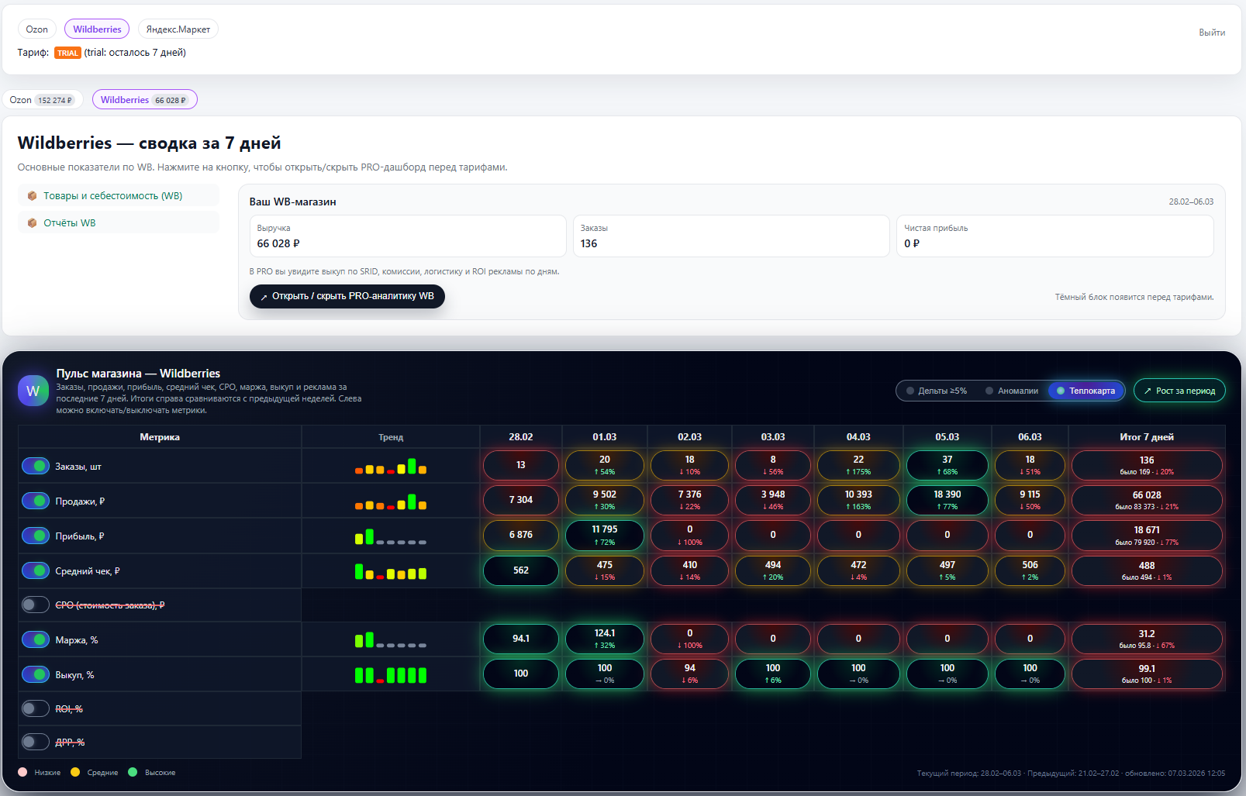Click the 02.03 Выкуп cell showing 94

point(690,674)
